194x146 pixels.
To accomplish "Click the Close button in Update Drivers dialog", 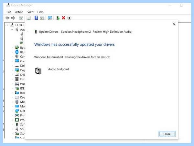I will point(167,134).
